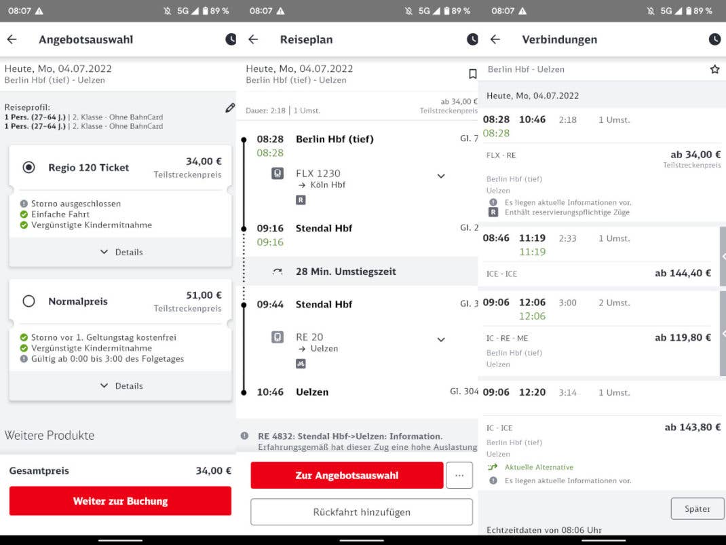This screenshot has width=726, height=545.
Task: Edit the Reiseprofil with the pencil icon
Action: click(x=230, y=108)
